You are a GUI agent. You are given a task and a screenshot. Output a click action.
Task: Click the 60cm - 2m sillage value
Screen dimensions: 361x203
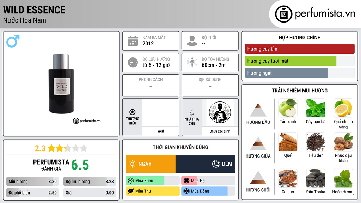point(214,65)
